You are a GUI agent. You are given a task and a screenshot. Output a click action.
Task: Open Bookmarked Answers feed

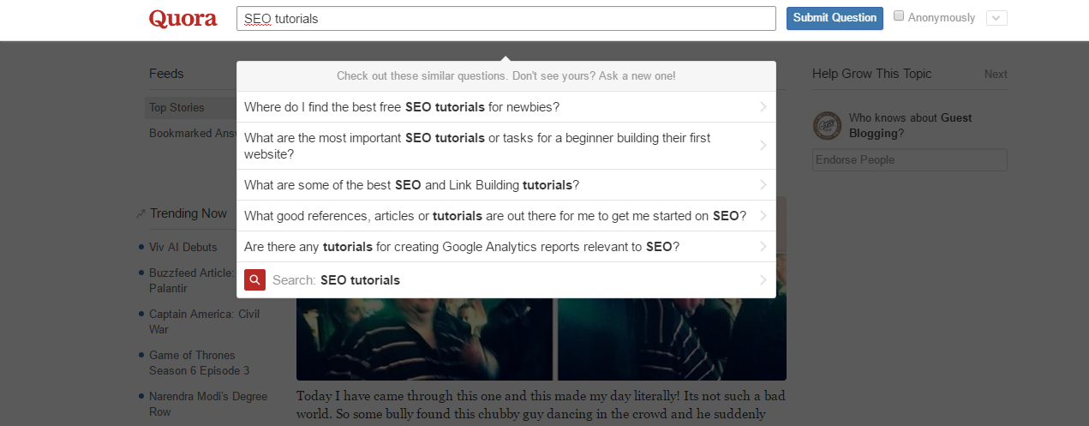click(192, 133)
